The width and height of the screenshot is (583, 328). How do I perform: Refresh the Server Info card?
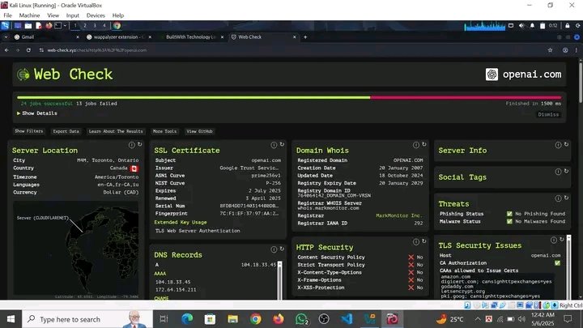click(x=566, y=144)
